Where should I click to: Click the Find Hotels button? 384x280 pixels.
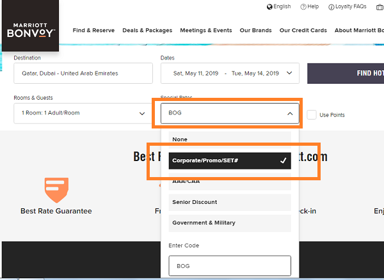tap(346, 74)
